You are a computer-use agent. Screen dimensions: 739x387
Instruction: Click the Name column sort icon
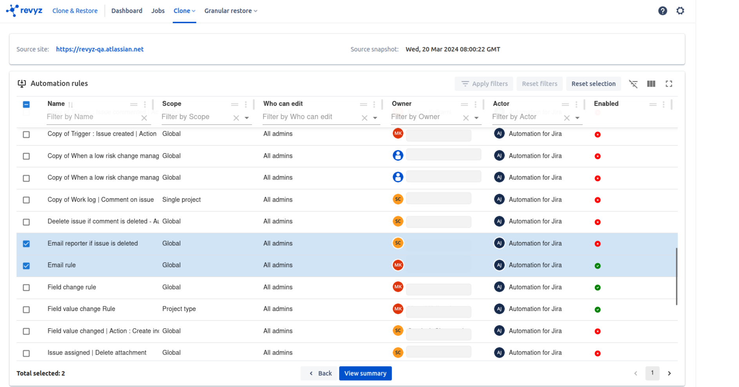point(71,105)
